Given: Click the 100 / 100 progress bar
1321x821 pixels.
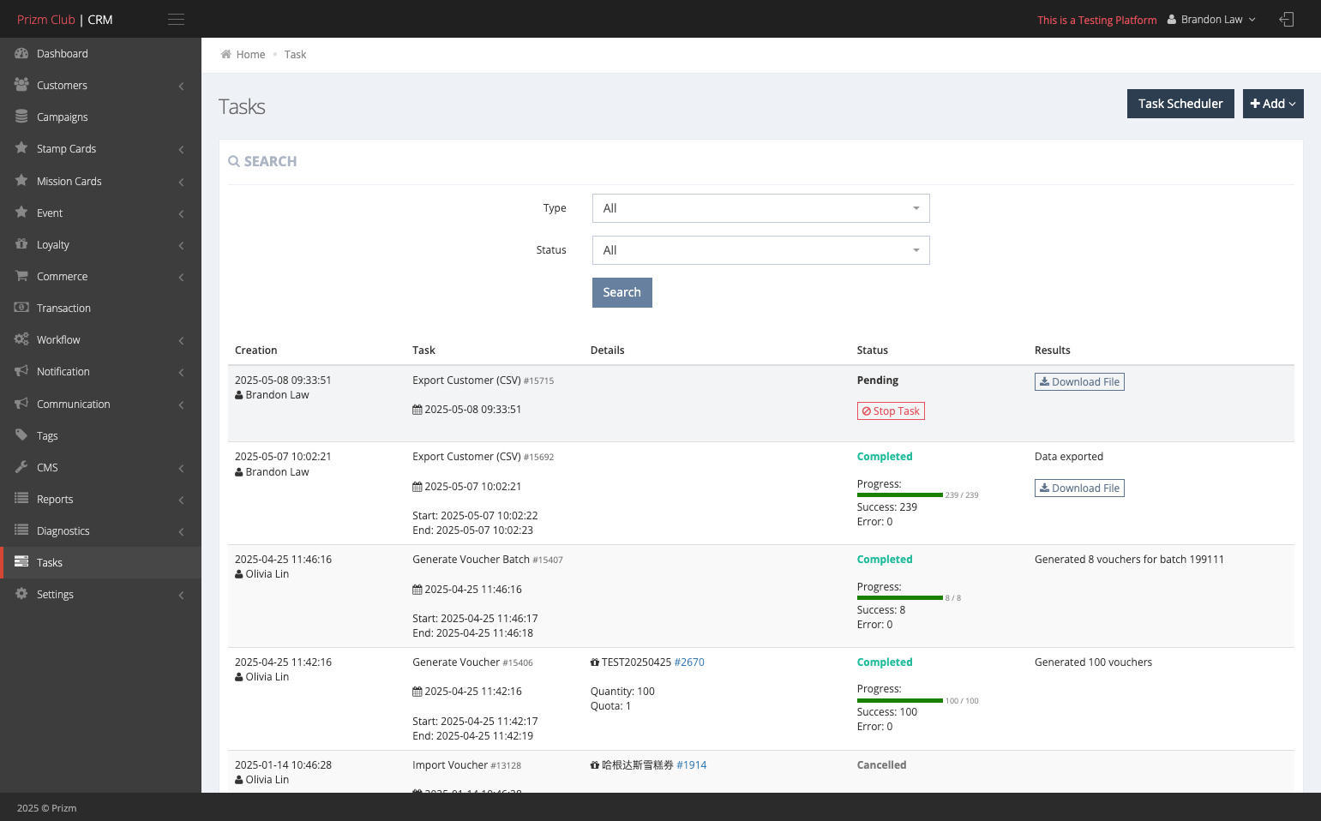Looking at the screenshot, I should (900, 701).
